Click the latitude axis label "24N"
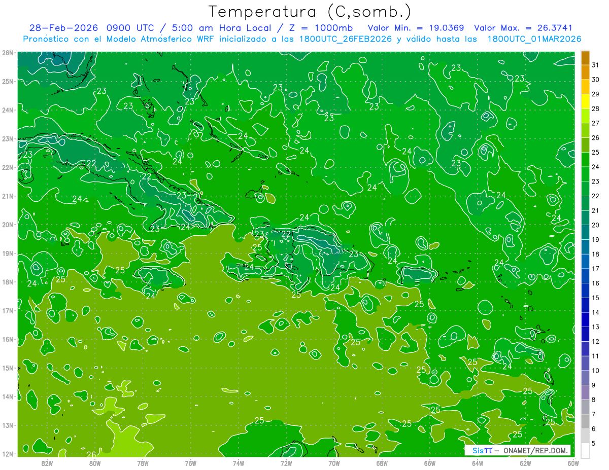The image size is (609, 470). coord(8,110)
